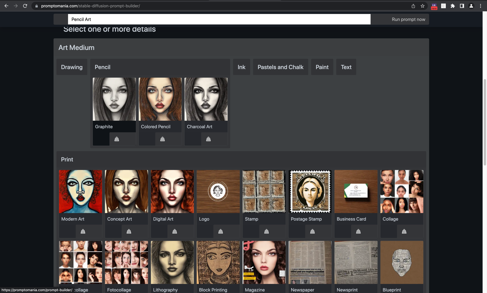Select the Logo thumbnail
487x293 pixels.
pyautogui.click(x=218, y=191)
